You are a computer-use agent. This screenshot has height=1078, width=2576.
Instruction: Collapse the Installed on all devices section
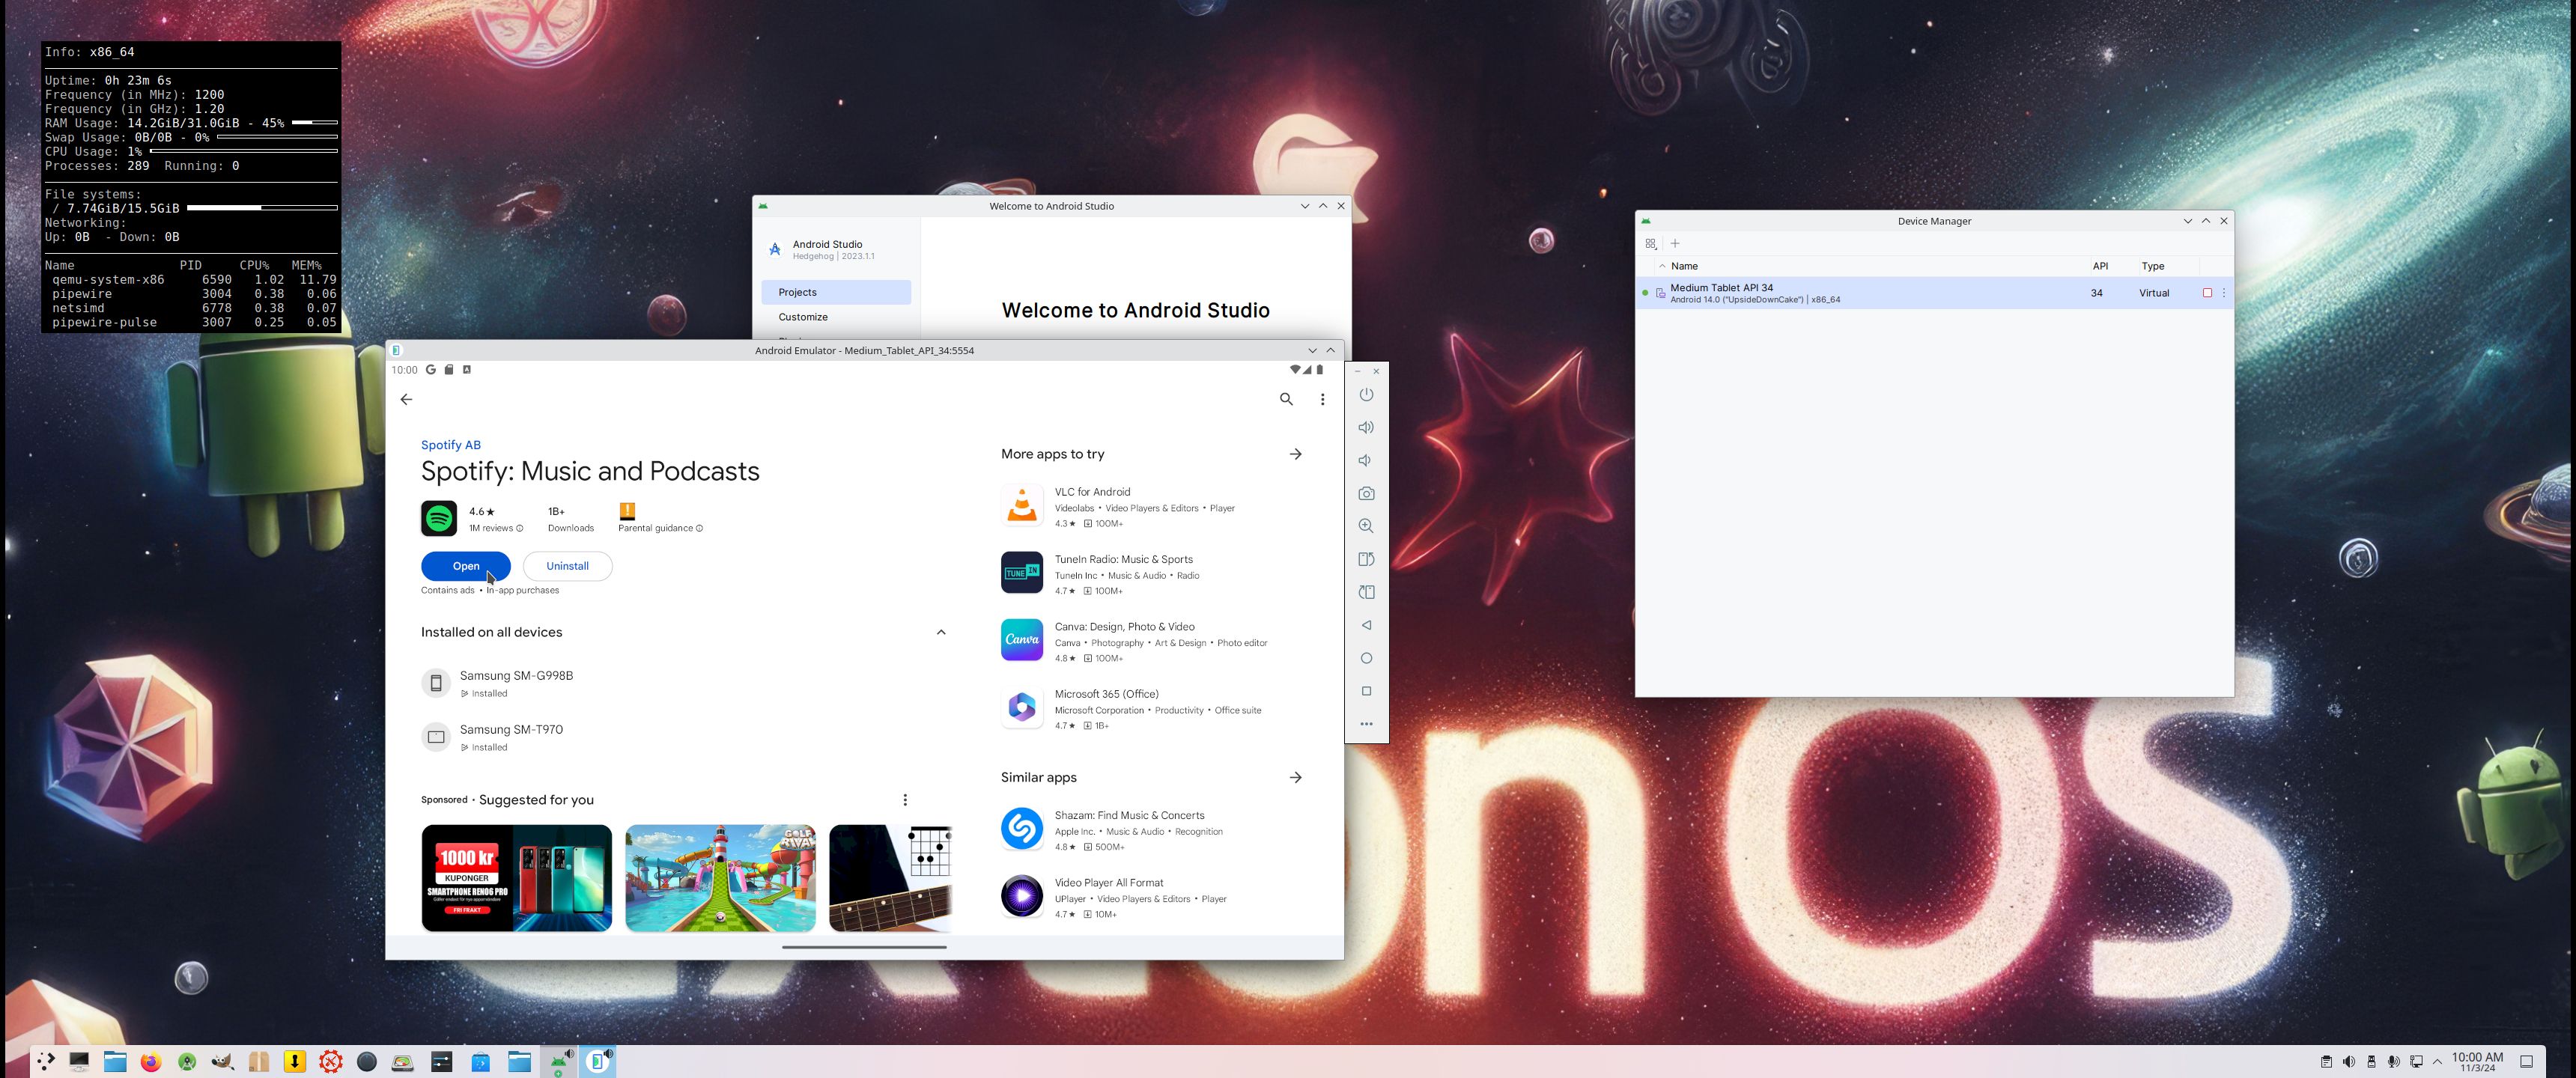pyautogui.click(x=941, y=632)
